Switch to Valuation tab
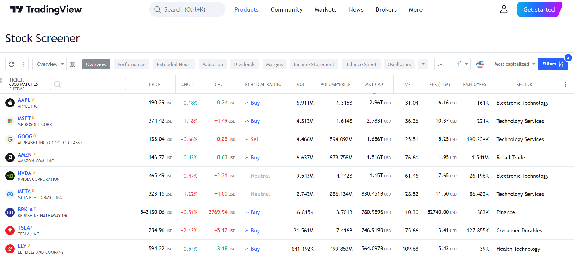 click(x=213, y=64)
